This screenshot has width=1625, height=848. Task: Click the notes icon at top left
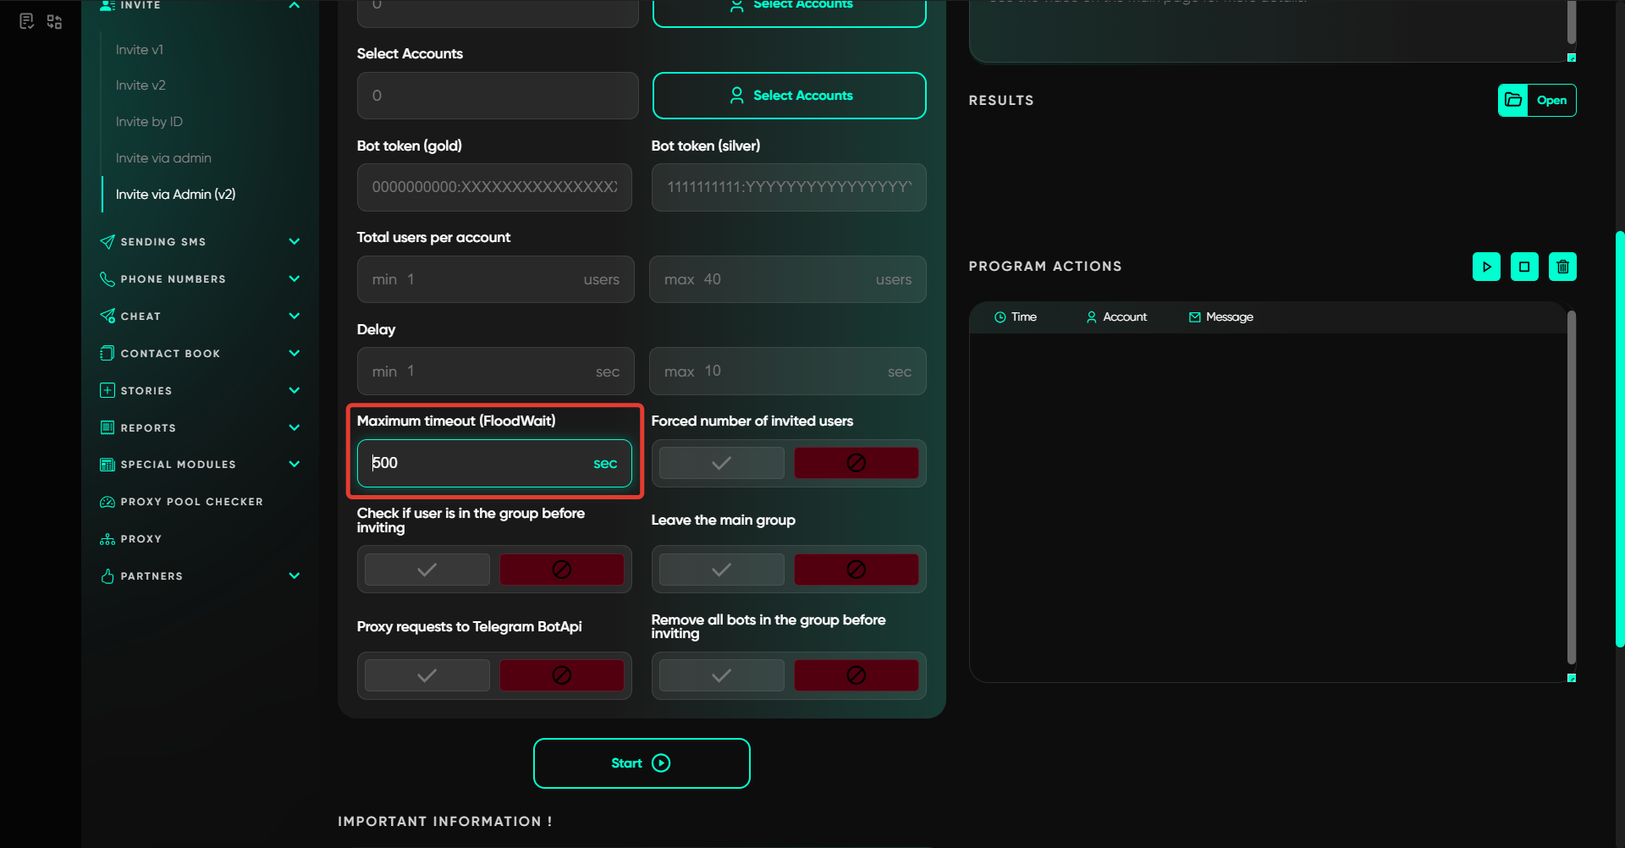(26, 21)
